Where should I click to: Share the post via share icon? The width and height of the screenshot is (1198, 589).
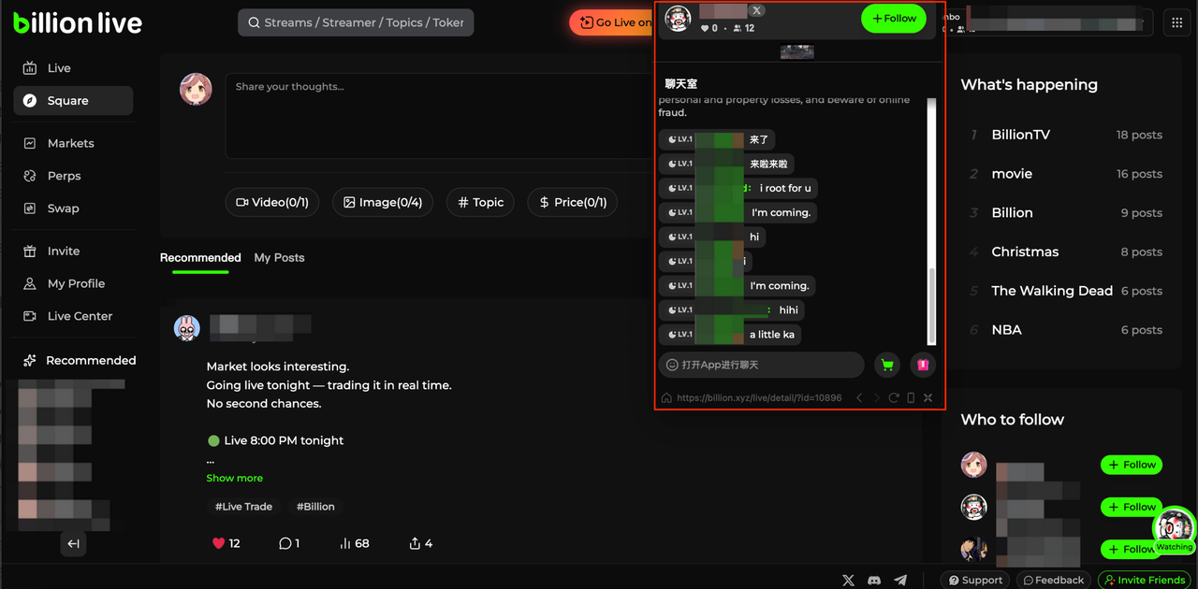coord(420,543)
